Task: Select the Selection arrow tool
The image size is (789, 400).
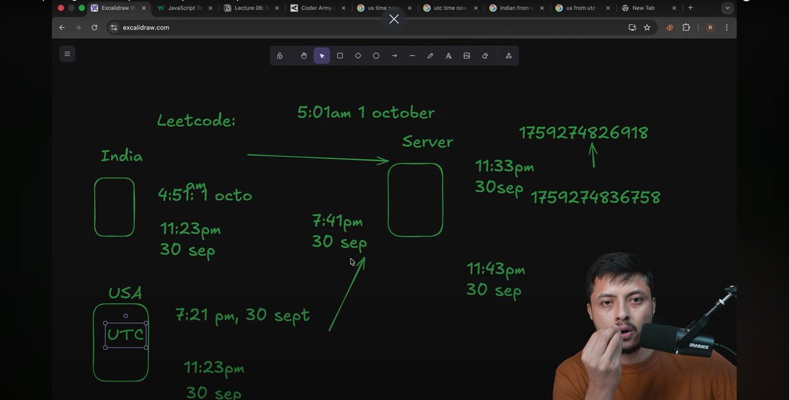Action: coord(322,56)
